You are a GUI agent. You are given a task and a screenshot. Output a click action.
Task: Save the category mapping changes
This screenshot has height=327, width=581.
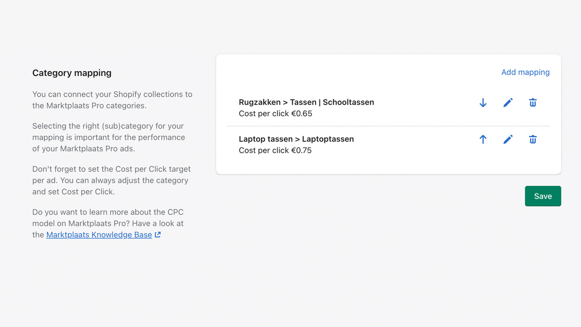[543, 196]
